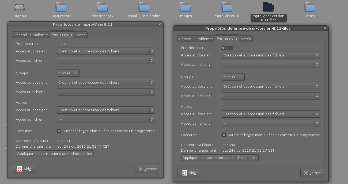The image size is (348, 184).
Task: Open the lmms folder icon
Action: [310, 7]
